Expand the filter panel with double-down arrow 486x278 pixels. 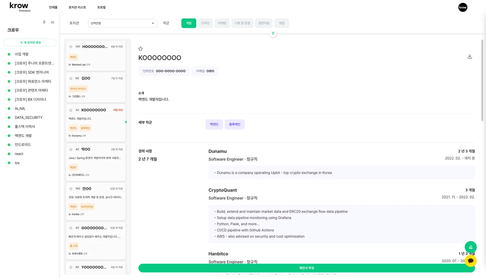point(273,33)
